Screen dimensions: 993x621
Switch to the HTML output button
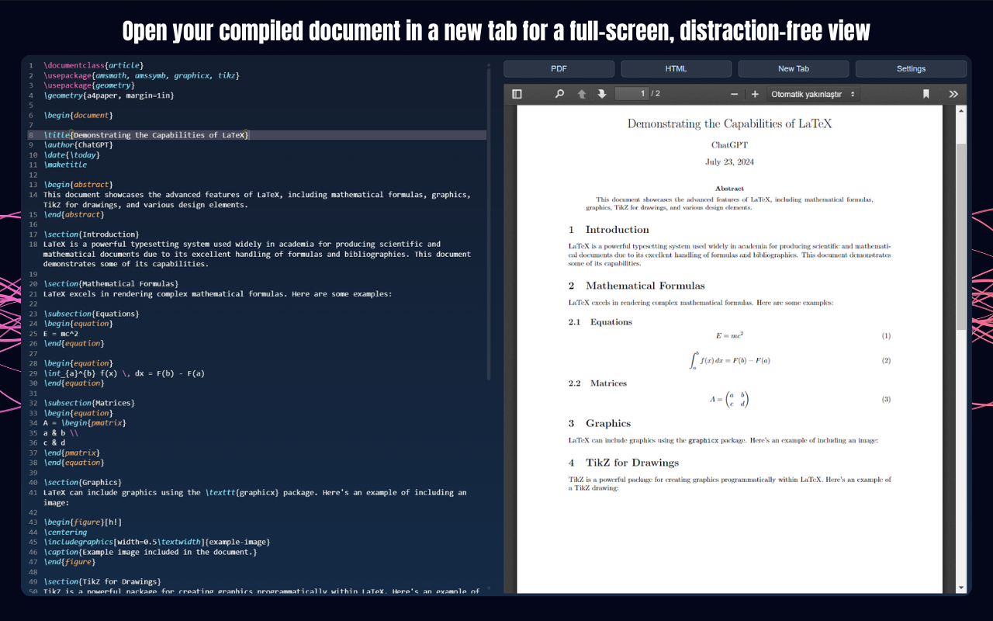pos(676,69)
